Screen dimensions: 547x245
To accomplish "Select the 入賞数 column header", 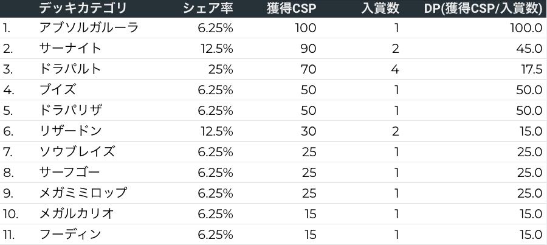I will coord(379,9).
